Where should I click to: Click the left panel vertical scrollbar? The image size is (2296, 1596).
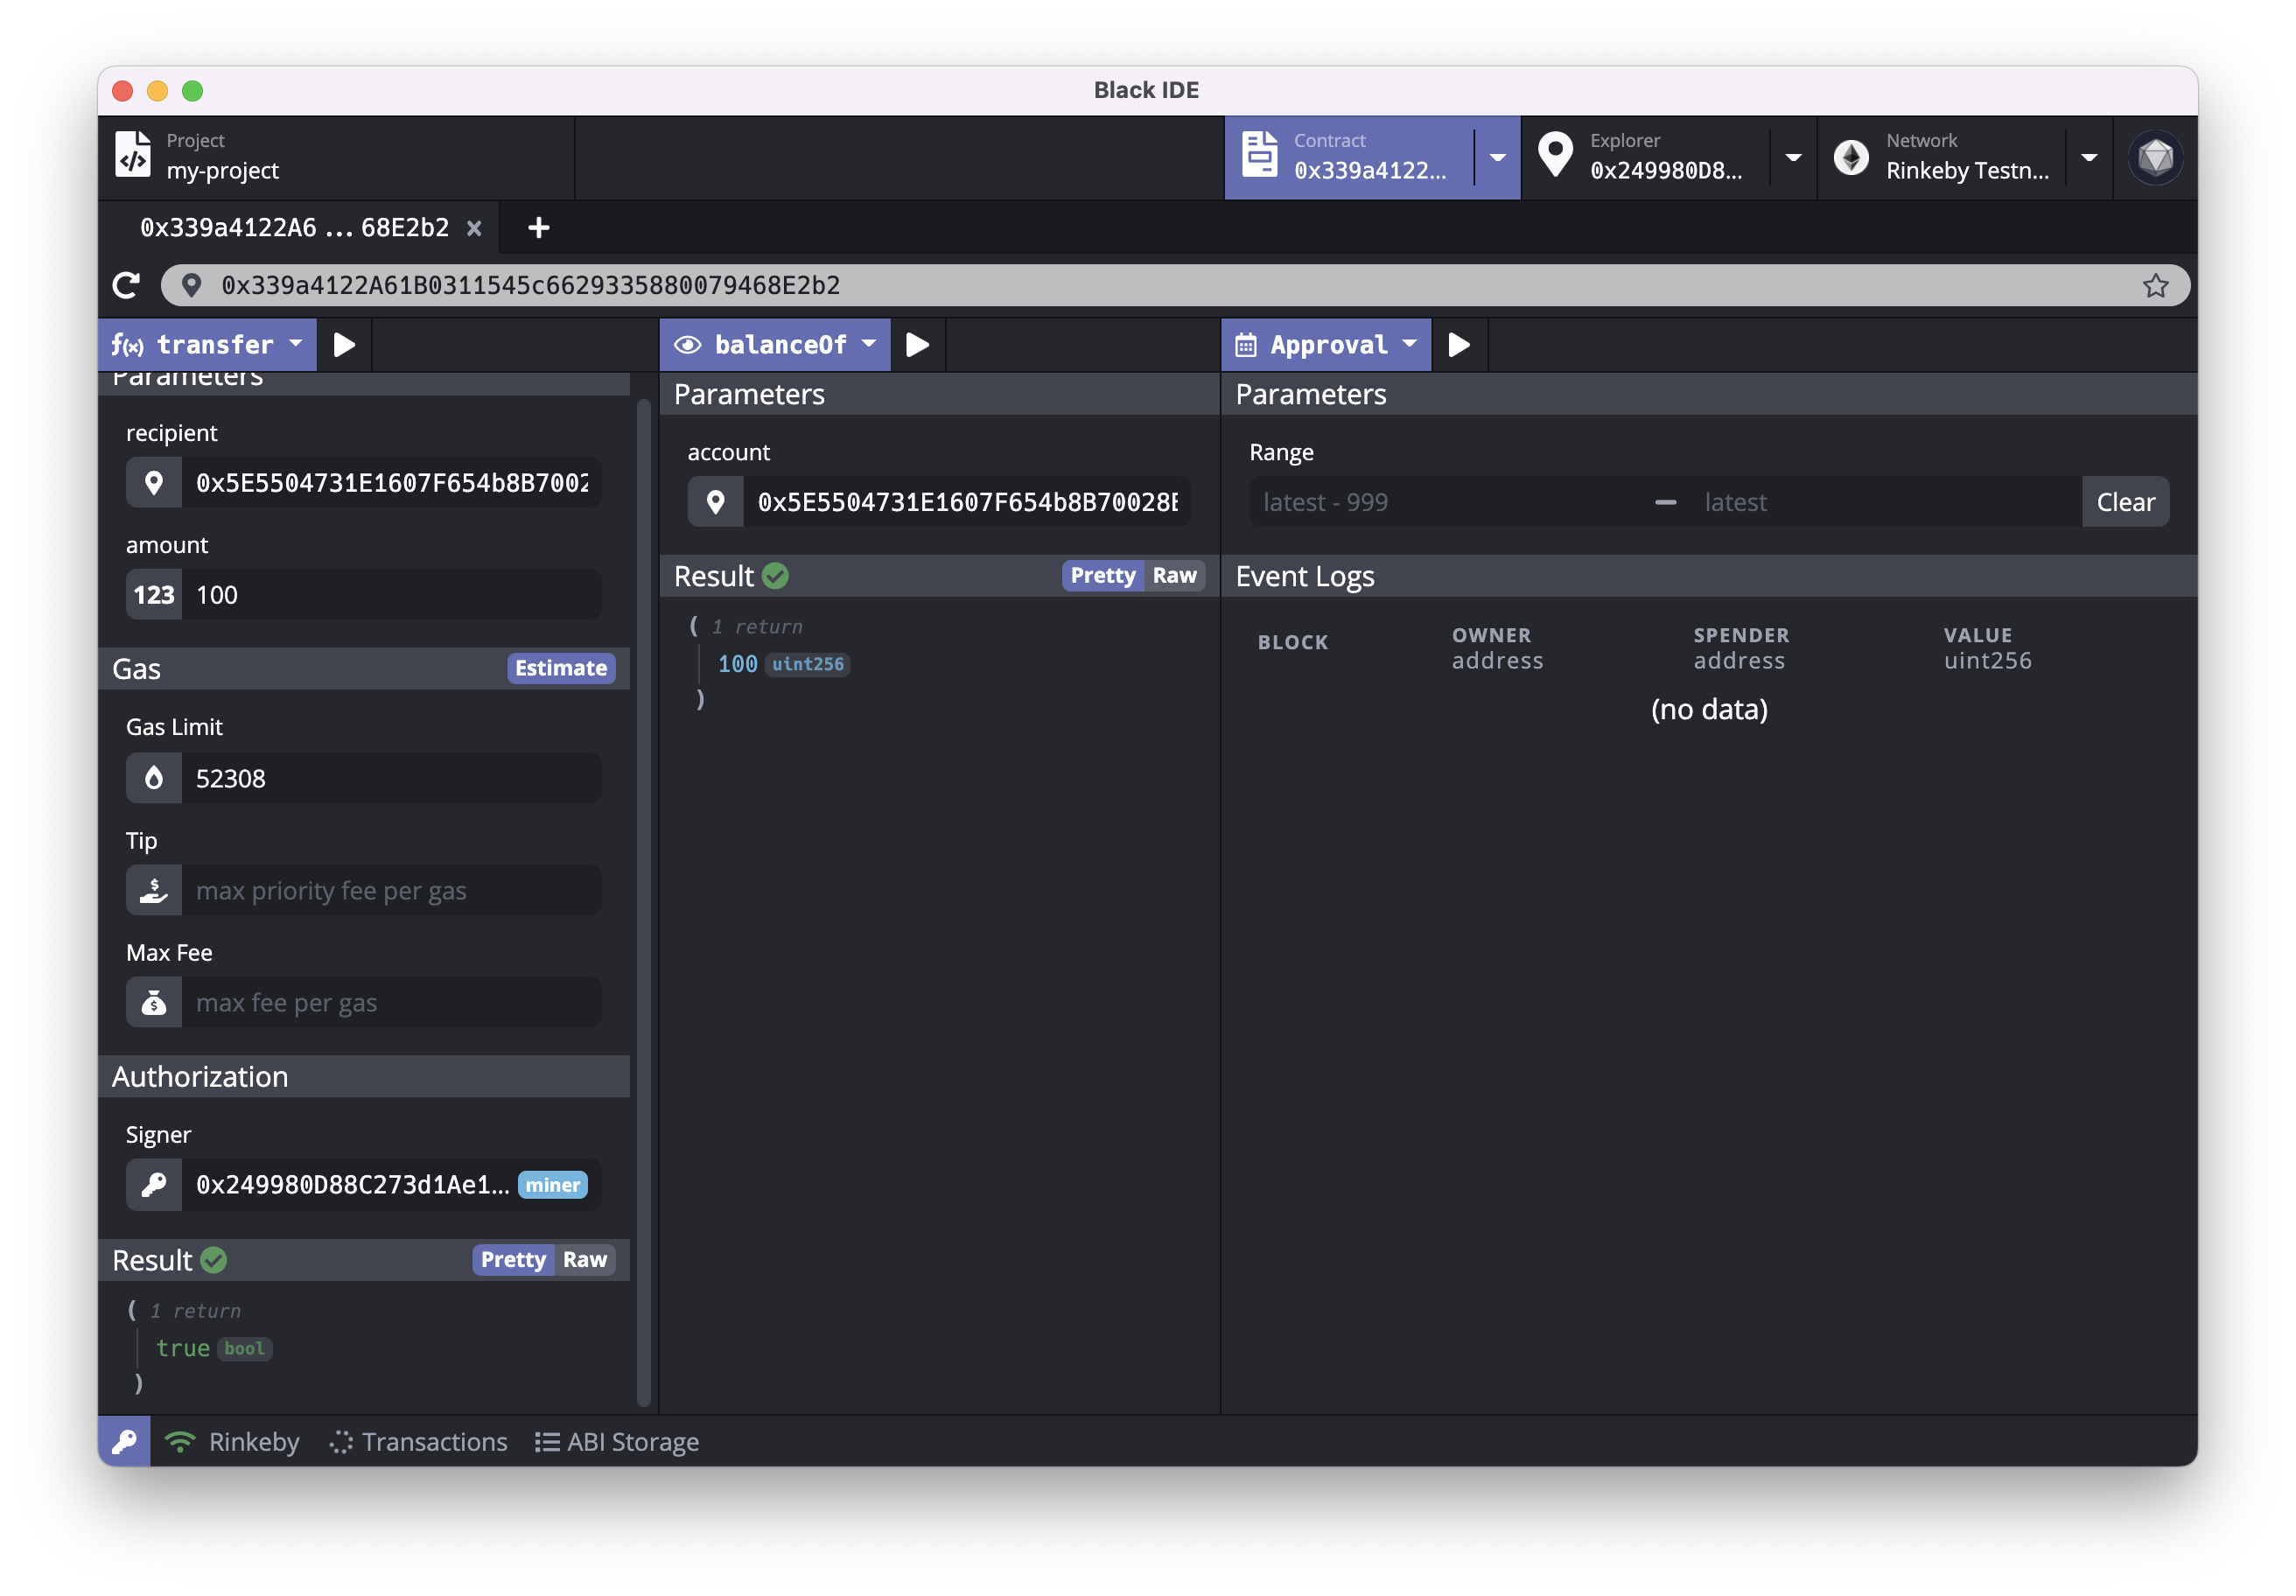(643, 900)
